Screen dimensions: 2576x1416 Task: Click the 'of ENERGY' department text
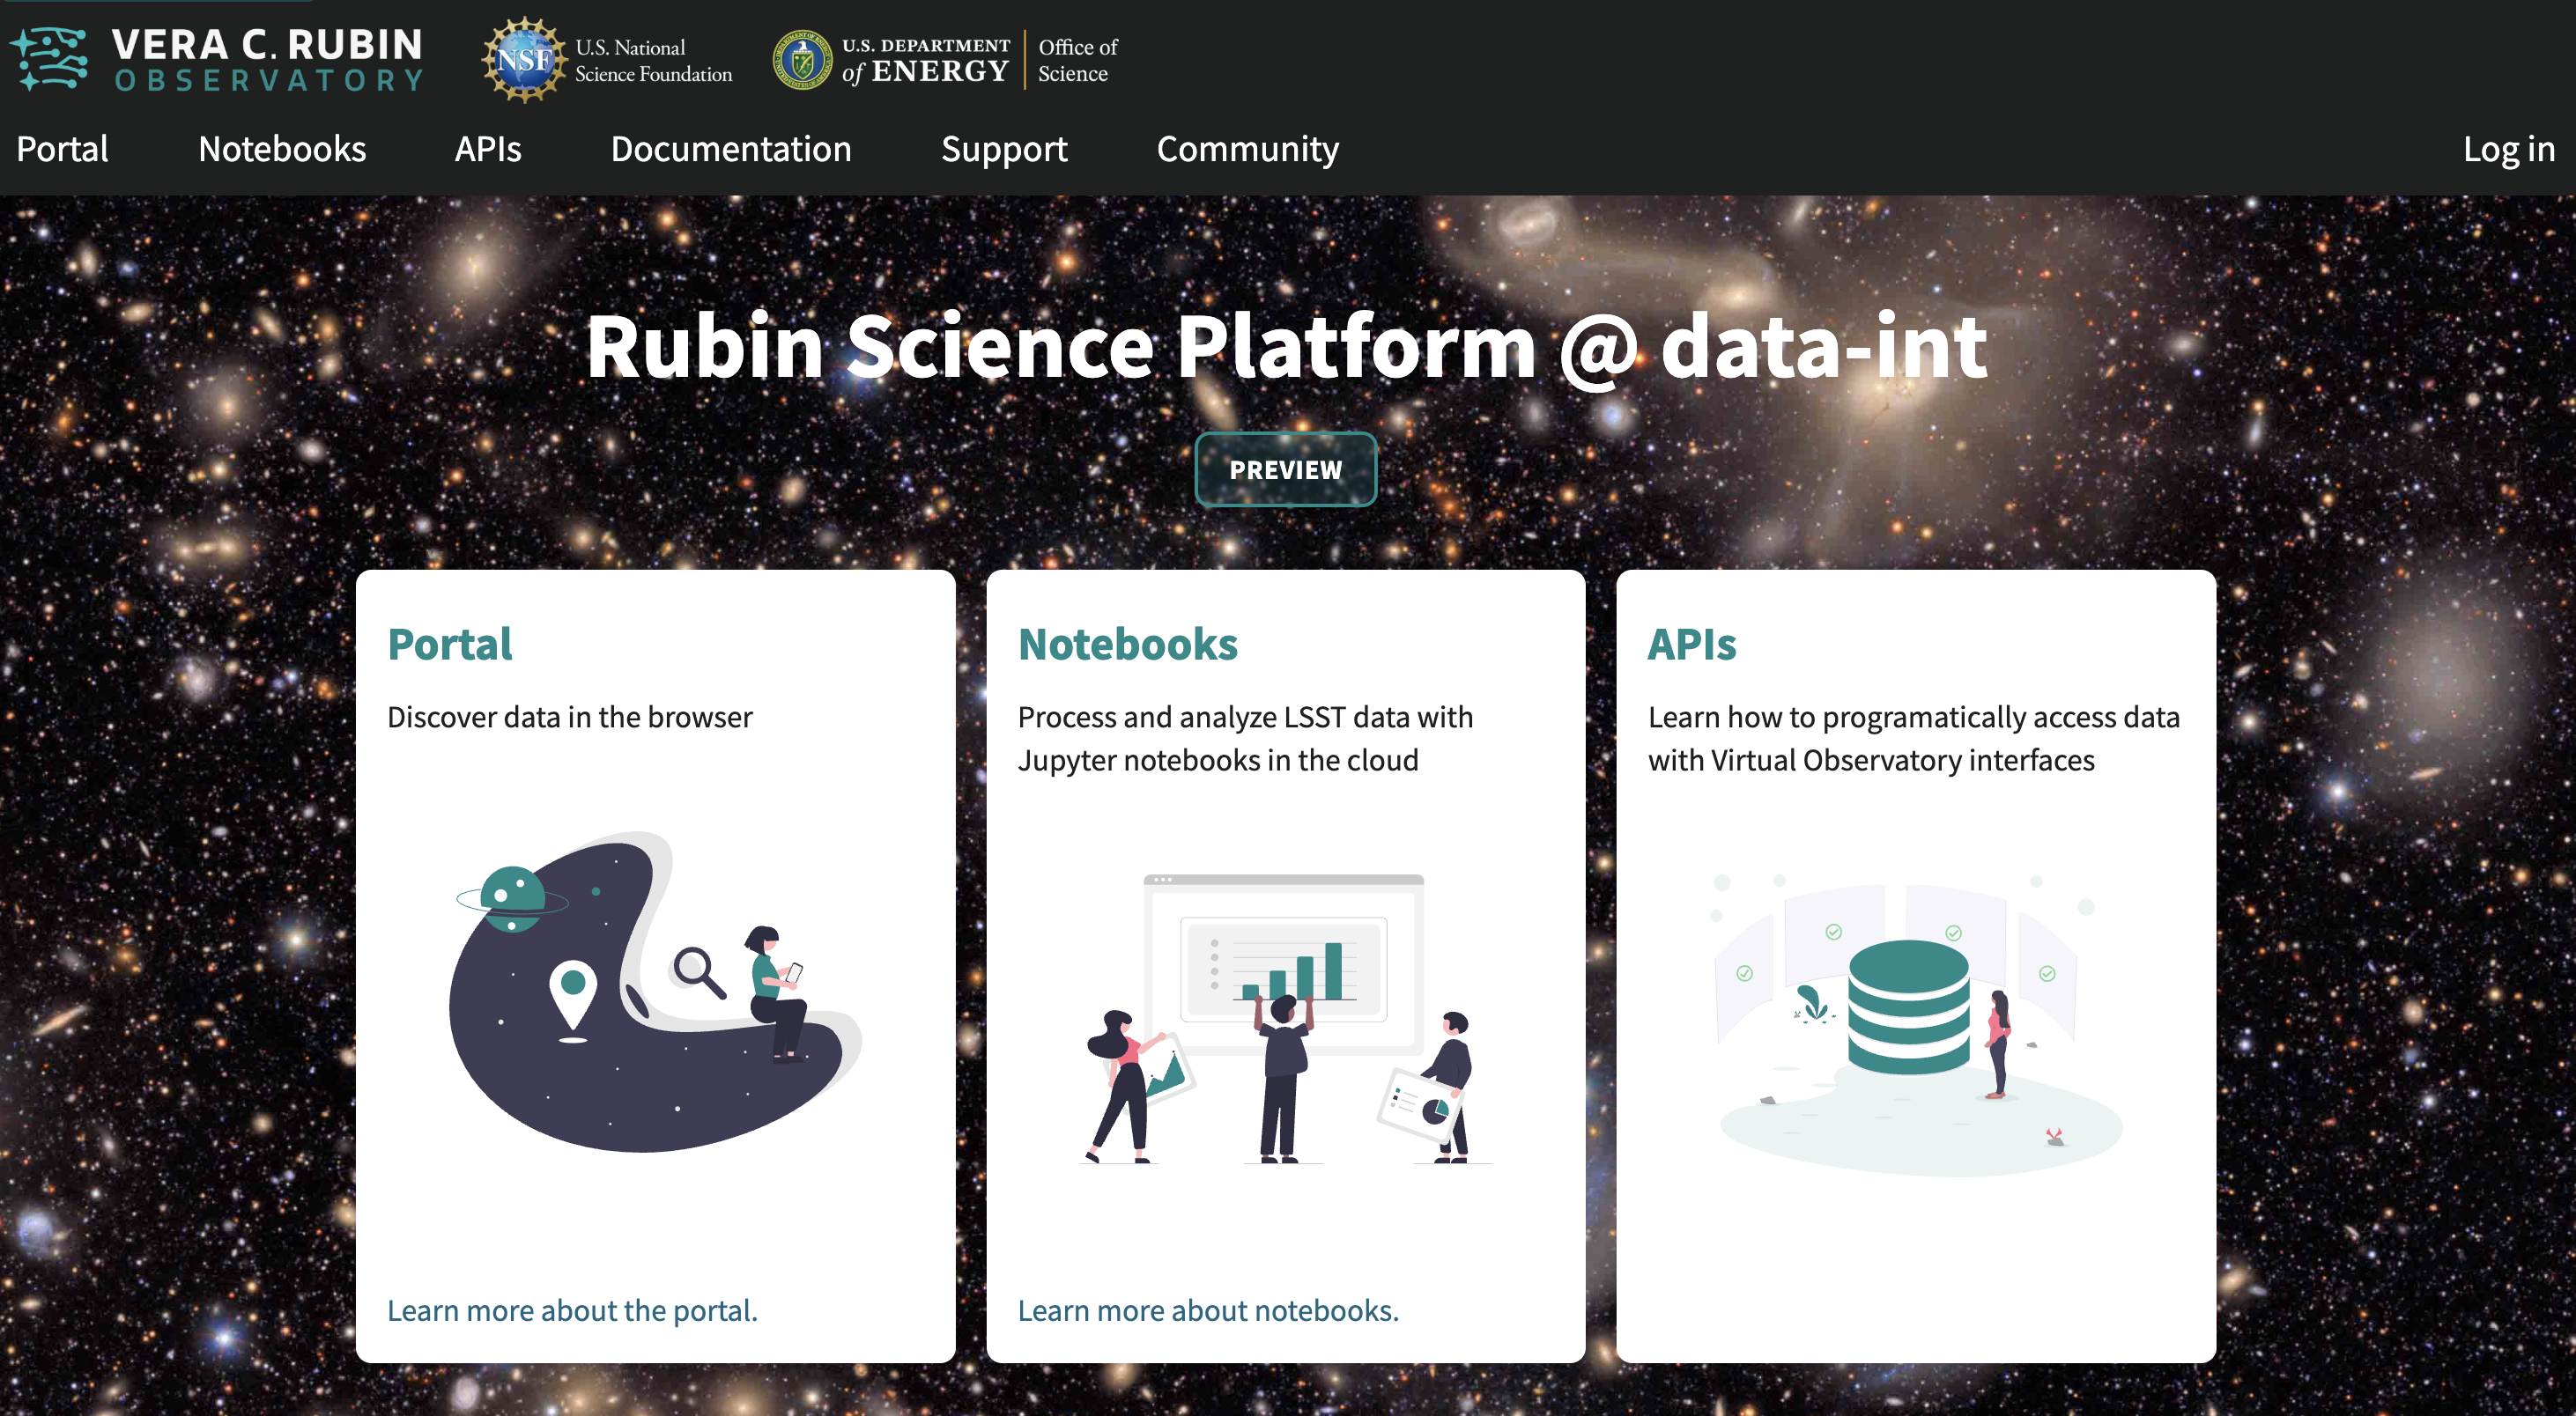[925, 72]
